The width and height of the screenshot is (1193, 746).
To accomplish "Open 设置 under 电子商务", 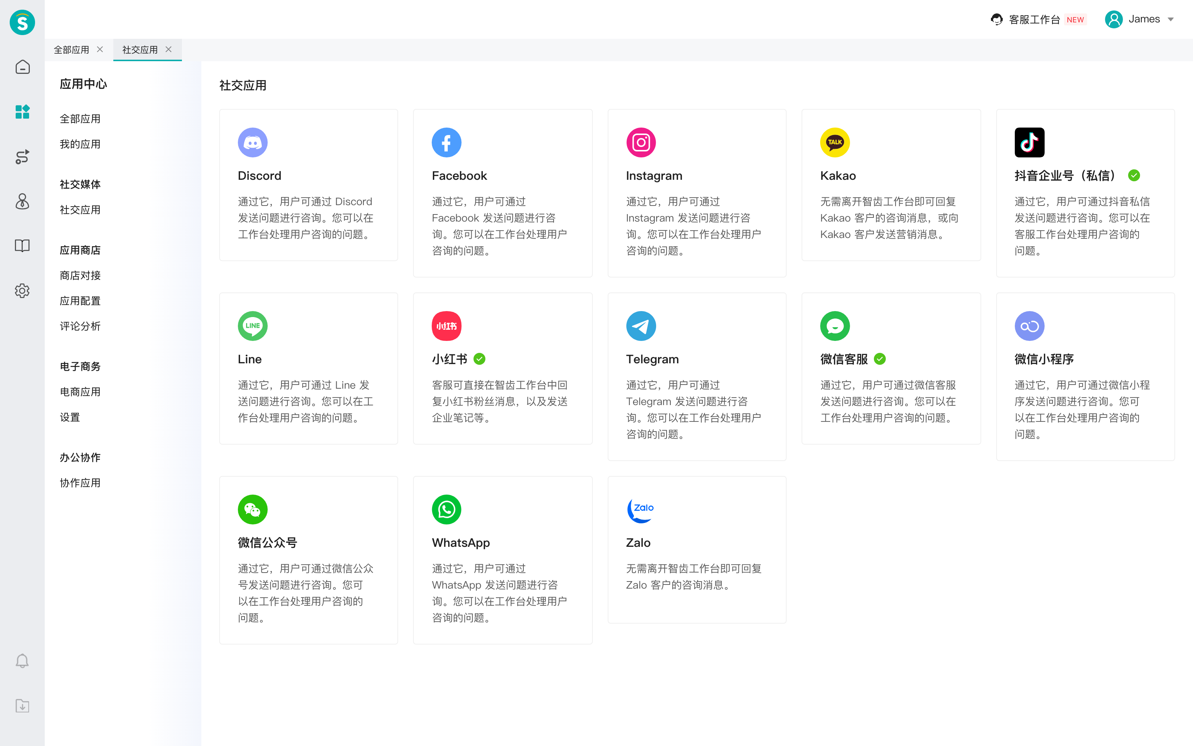I will [69, 417].
